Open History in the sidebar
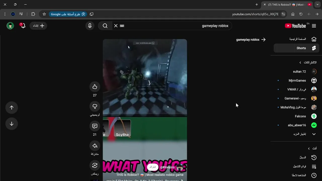The height and width of the screenshot is (181, 322). coord(296,157)
